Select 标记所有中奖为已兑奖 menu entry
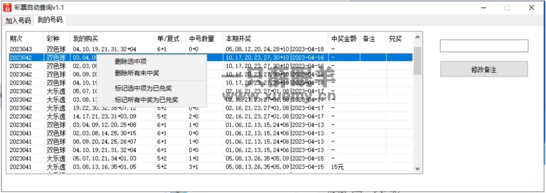Image resolution: width=546 pixels, height=193 pixels. (x=146, y=100)
